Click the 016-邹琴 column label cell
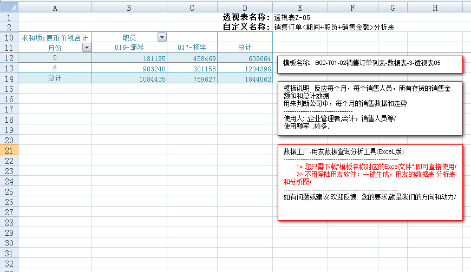The image size is (471, 272). pos(129,48)
